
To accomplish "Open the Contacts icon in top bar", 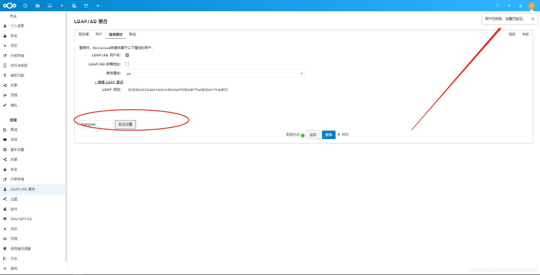I will (x=74, y=6).
